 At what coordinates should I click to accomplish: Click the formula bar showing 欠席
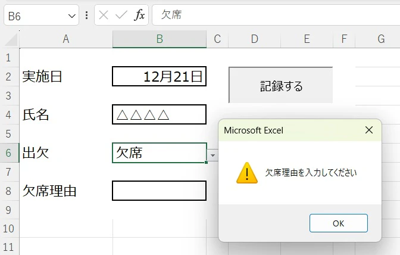point(276,15)
